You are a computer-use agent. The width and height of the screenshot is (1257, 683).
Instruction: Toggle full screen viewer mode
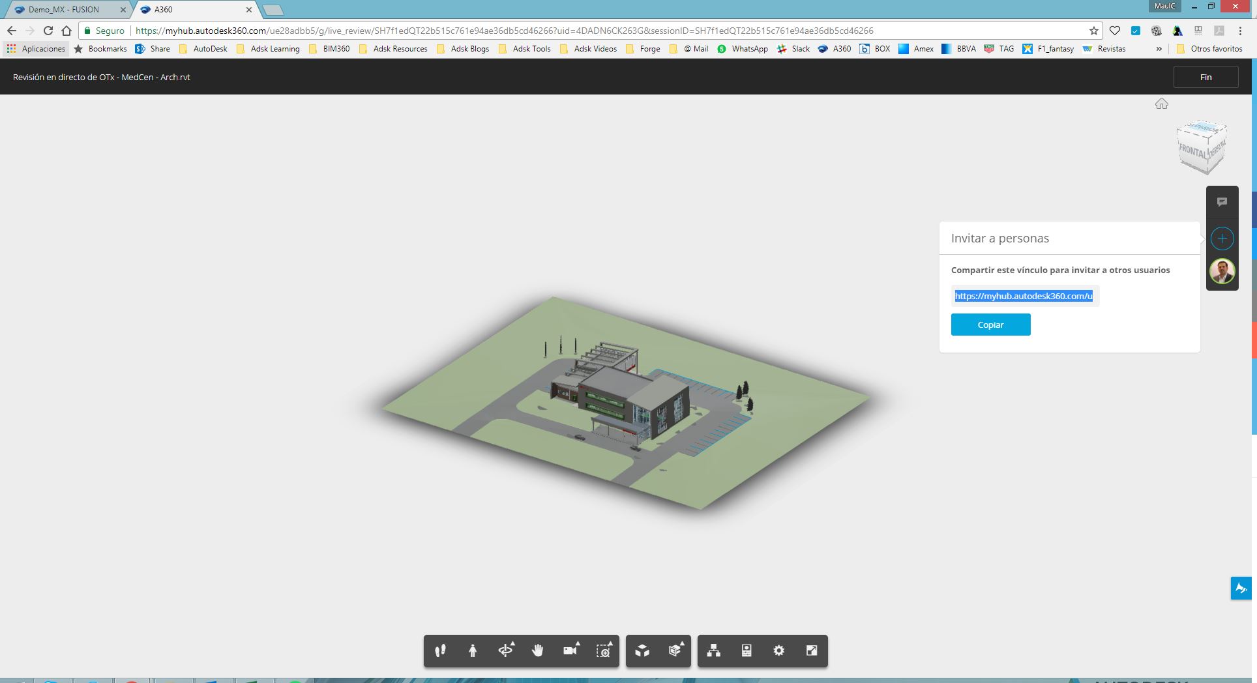pos(812,650)
